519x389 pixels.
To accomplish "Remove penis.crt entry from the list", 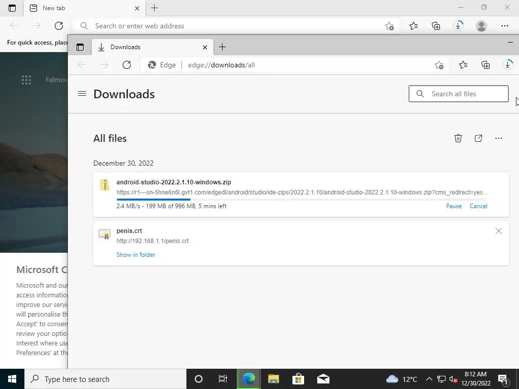I will [499, 231].
